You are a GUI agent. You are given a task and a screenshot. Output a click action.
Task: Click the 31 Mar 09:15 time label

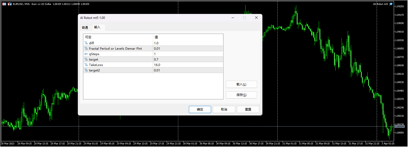(x=323, y=143)
